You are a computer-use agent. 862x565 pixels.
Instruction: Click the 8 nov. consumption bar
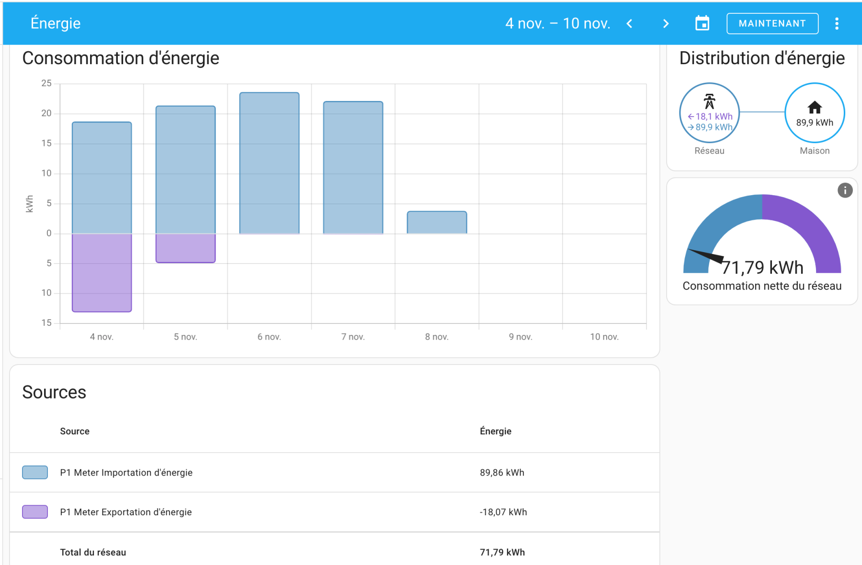437,222
